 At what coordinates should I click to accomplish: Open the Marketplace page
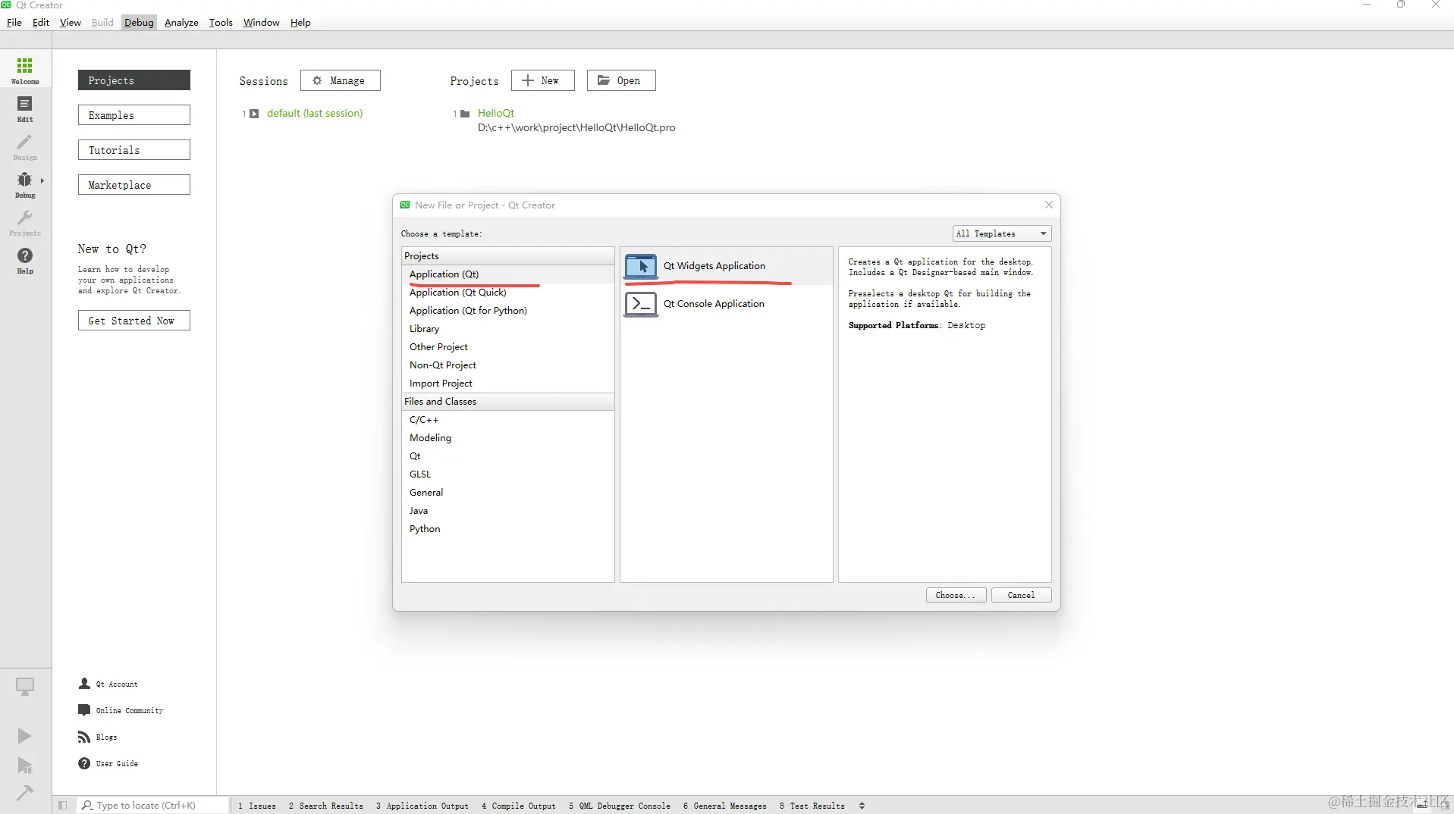(133, 185)
